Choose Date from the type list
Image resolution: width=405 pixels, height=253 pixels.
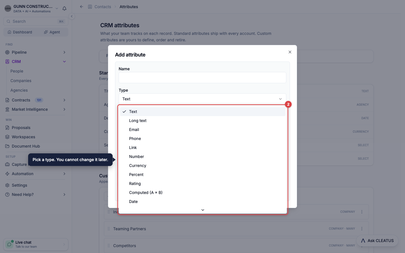pos(202,202)
